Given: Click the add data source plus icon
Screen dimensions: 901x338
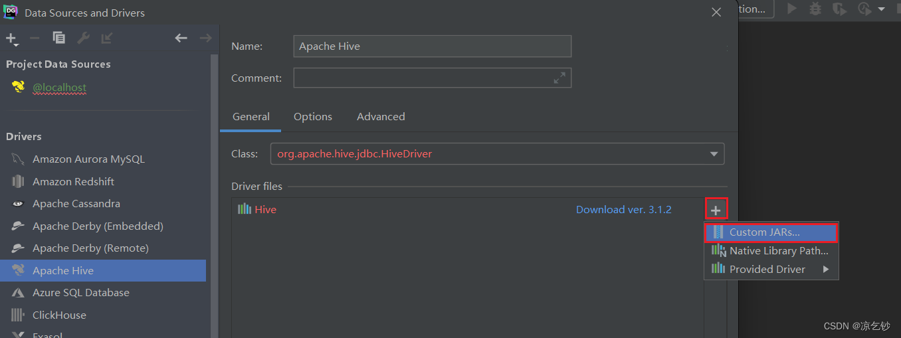Looking at the screenshot, I should point(11,38).
